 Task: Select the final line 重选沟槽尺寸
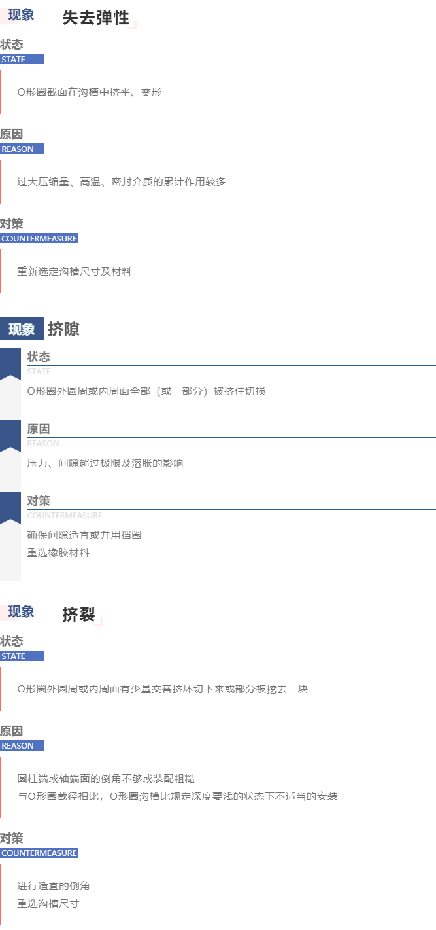tap(48, 904)
